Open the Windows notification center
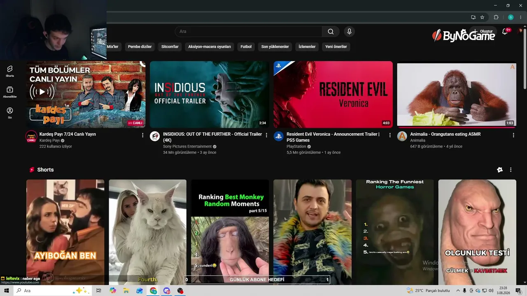Viewport: 527px width, 296px height. coord(519,291)
